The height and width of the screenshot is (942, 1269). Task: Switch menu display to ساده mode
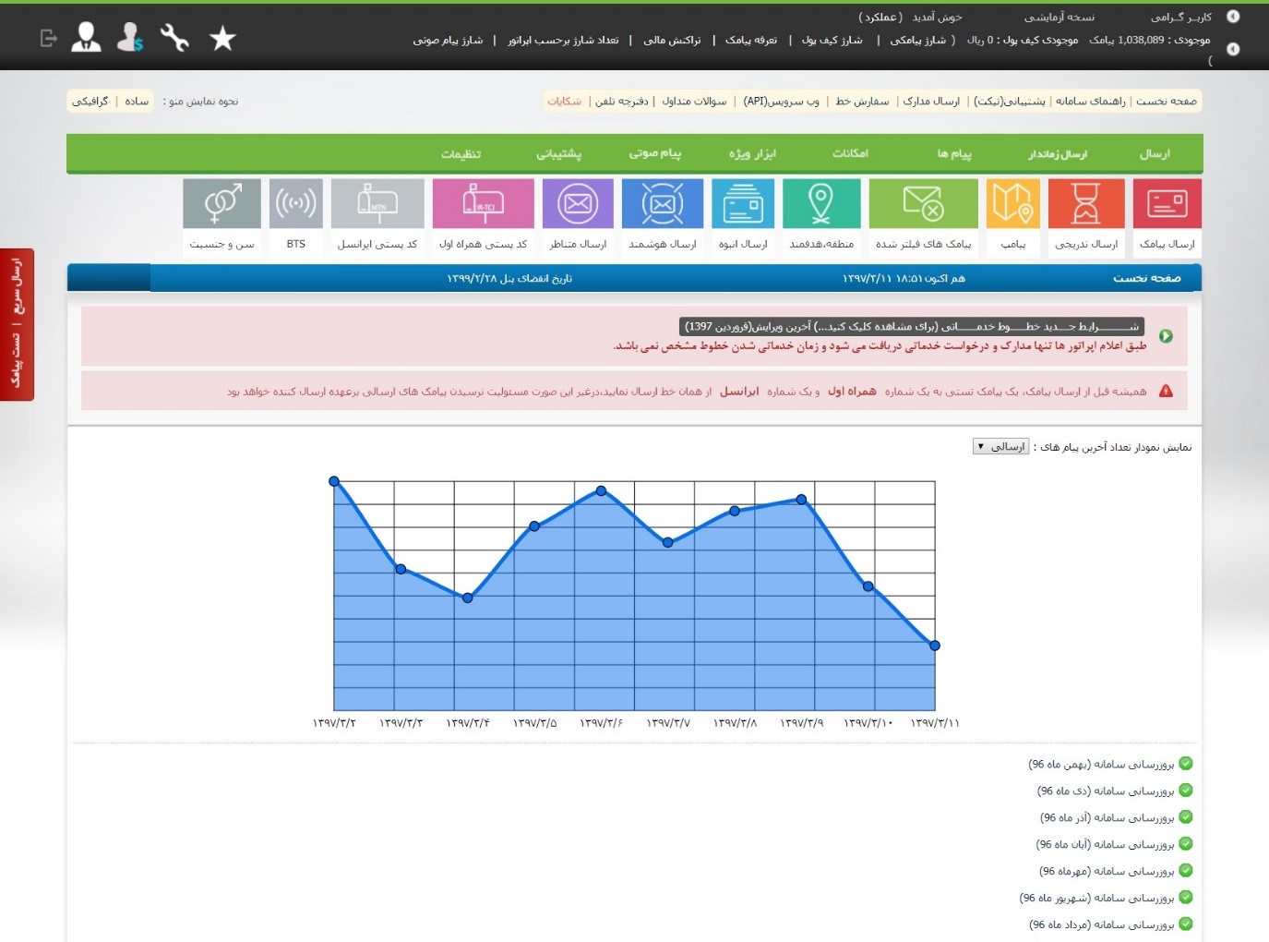(137, 102)
